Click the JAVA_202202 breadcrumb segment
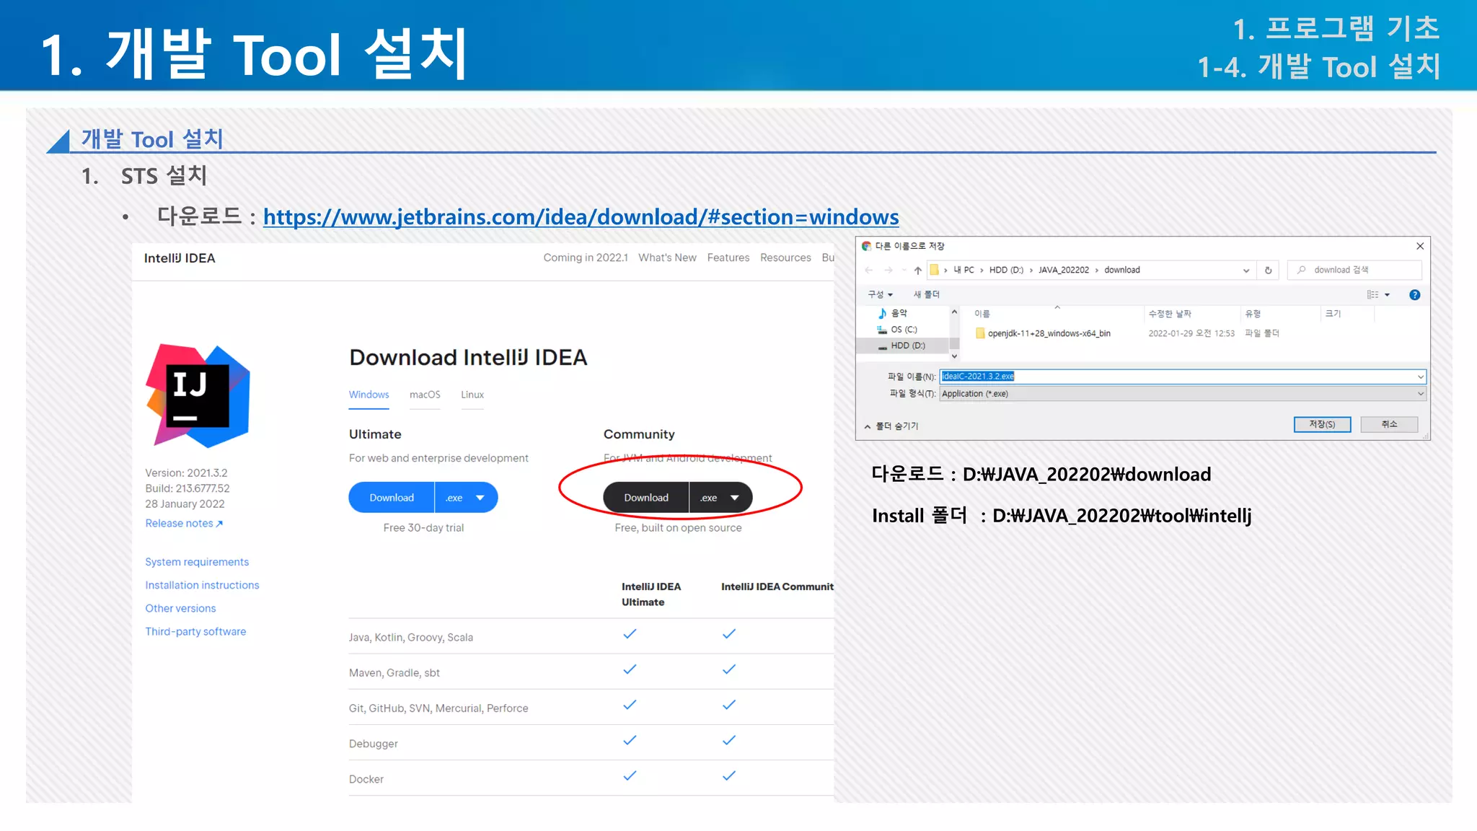This screenshot has height=831, width=1477. pos(1063,270)
